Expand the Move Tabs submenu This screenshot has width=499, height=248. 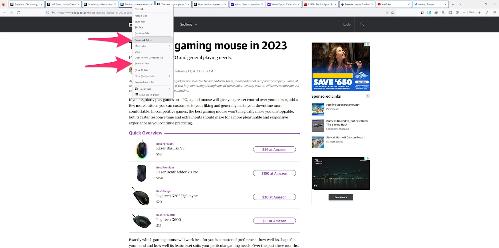coord(153,46)
